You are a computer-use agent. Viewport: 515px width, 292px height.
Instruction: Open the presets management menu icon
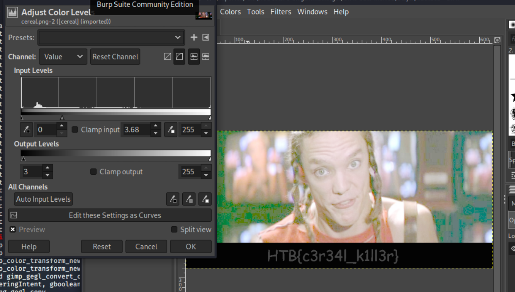(x=205, y=37)
